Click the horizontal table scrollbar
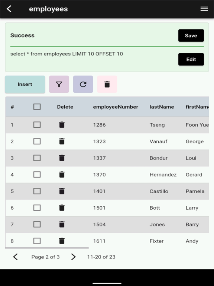Viewport: 214px width, 286px height. point(47,248)
